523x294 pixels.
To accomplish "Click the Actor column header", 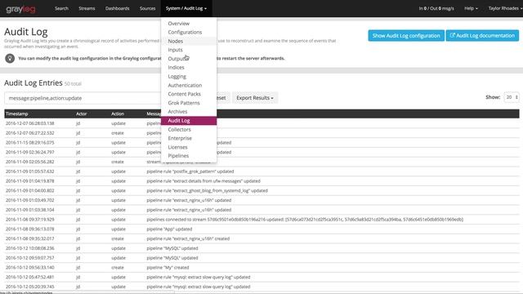I will [x=82, y=114].
